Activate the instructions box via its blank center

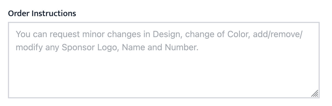pyautogui.click(x=164, y=71)
